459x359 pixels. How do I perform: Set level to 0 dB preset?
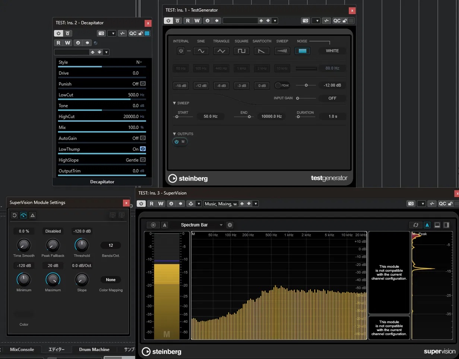(x=262, y=85)
